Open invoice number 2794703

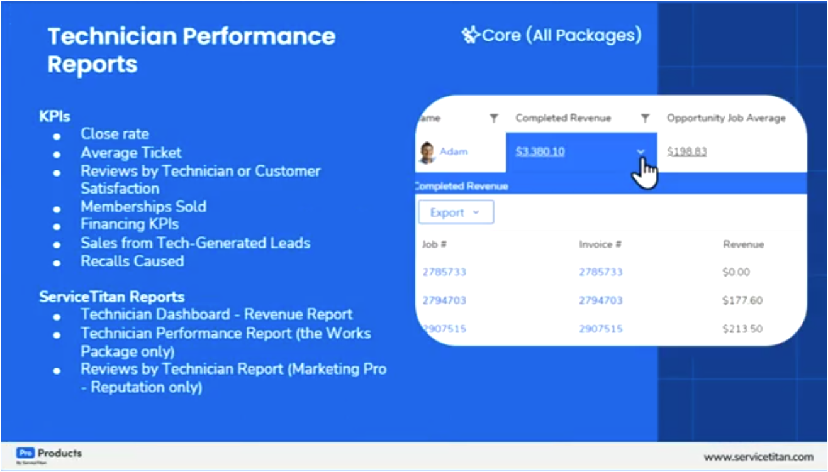601,300
